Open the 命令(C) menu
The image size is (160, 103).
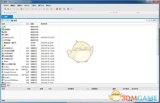coord(27,6)
